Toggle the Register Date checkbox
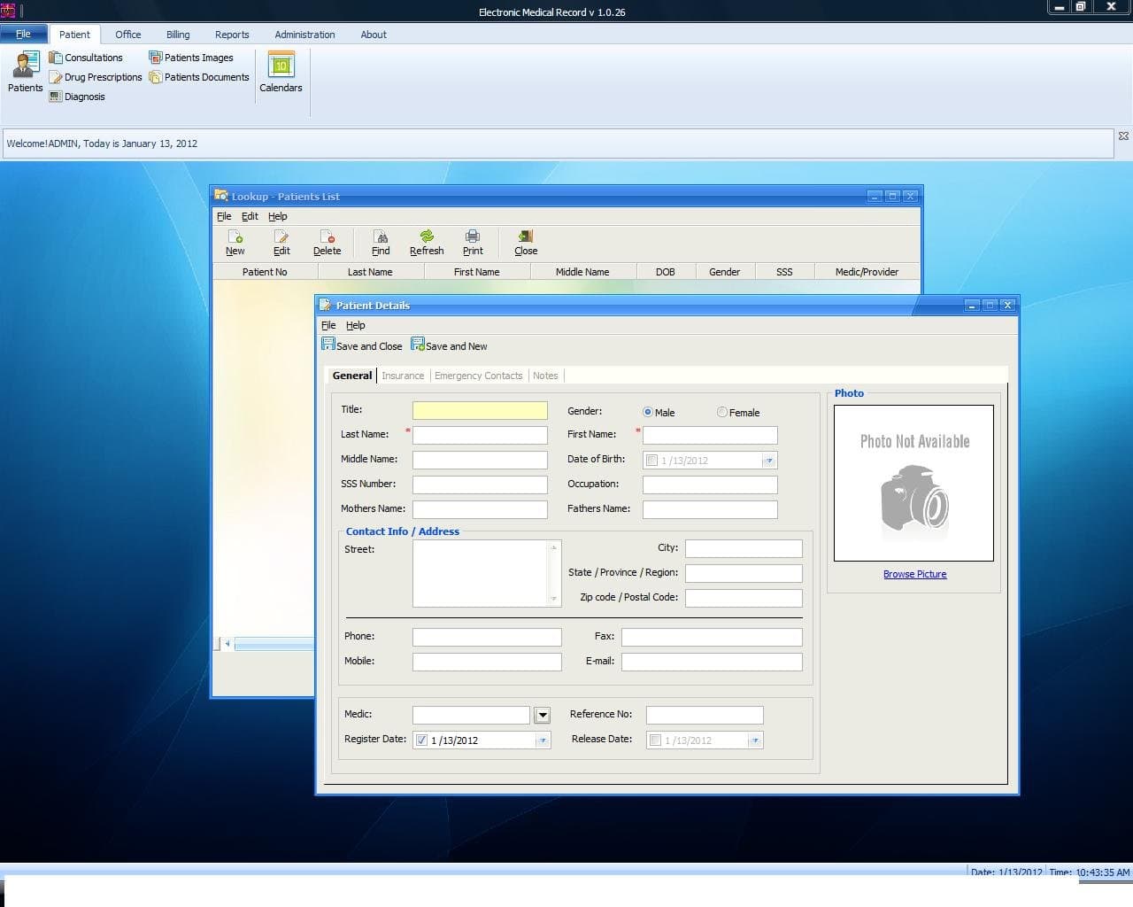 [422, 740]
